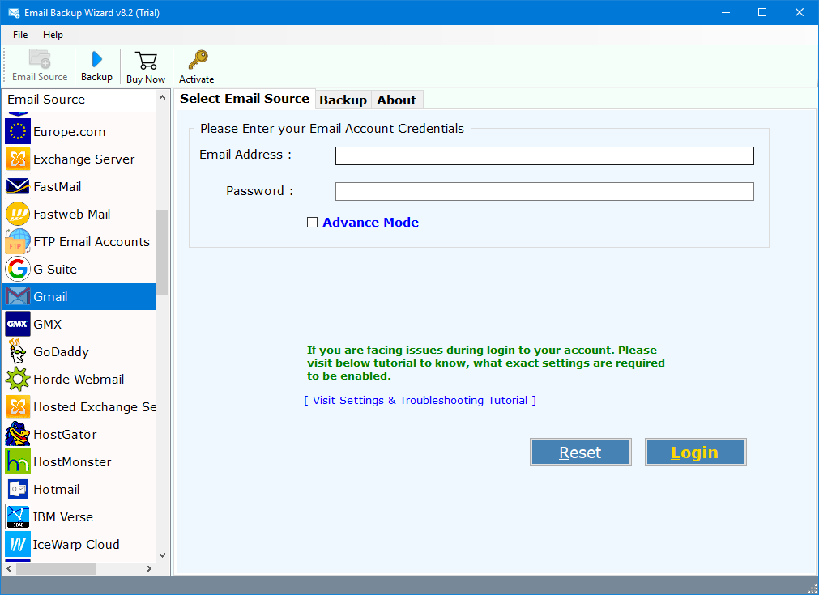Select the HostGator entry text
This screenshot has height=595, width=819.
coord(66,435)
